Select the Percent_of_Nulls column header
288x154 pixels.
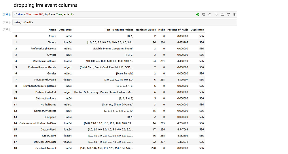[x=178, y=30]
